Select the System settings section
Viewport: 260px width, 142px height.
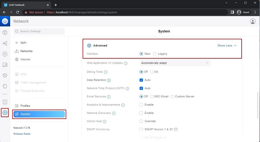pos(39,114)
